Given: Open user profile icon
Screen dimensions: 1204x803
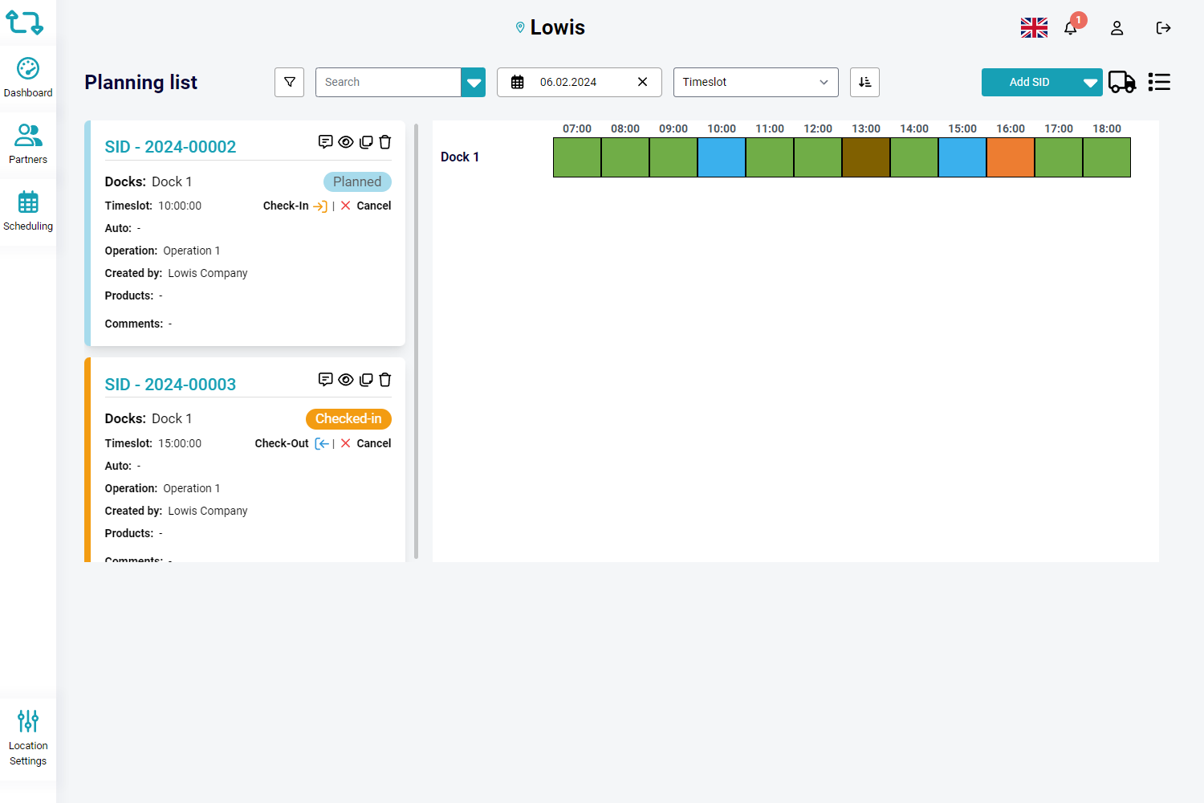Looking at the screenshot, I should click(1117, 28).
